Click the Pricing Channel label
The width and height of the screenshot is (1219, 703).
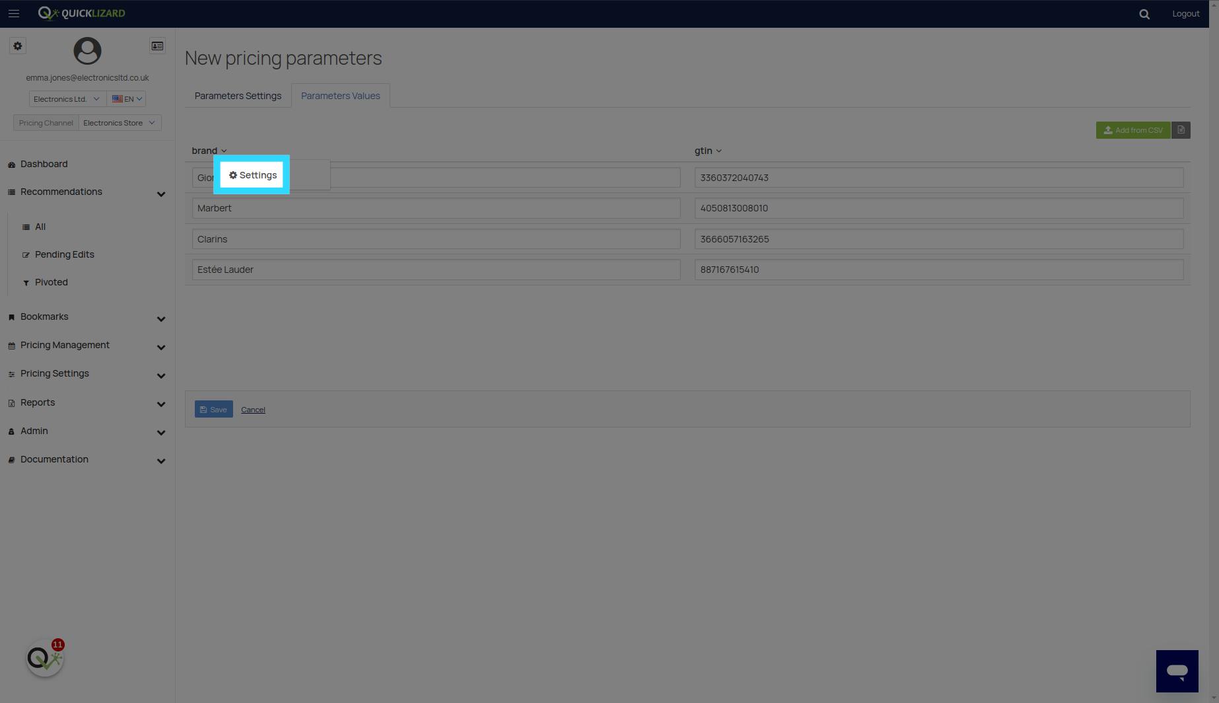46,123
